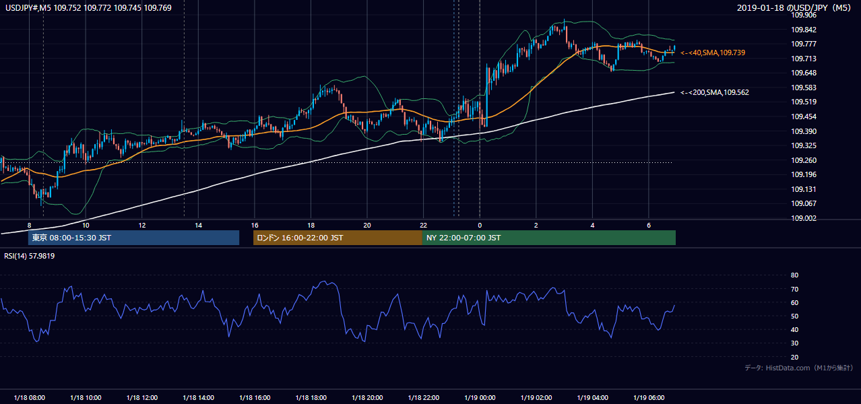This screenshot has width=861, height=404.
Task: Click price axis value 109.519
Action: point(804,102)
